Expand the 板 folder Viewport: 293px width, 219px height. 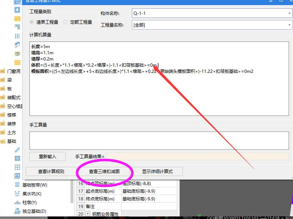point(3,89)
